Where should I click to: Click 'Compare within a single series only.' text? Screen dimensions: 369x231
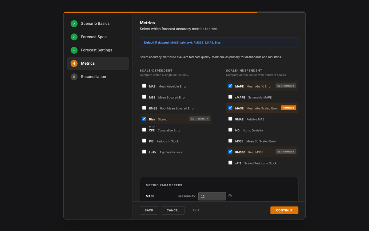(164, 75)
